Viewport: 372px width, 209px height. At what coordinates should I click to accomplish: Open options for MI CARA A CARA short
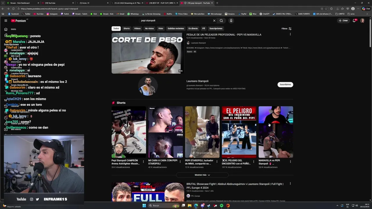click(x=180, y=162)
